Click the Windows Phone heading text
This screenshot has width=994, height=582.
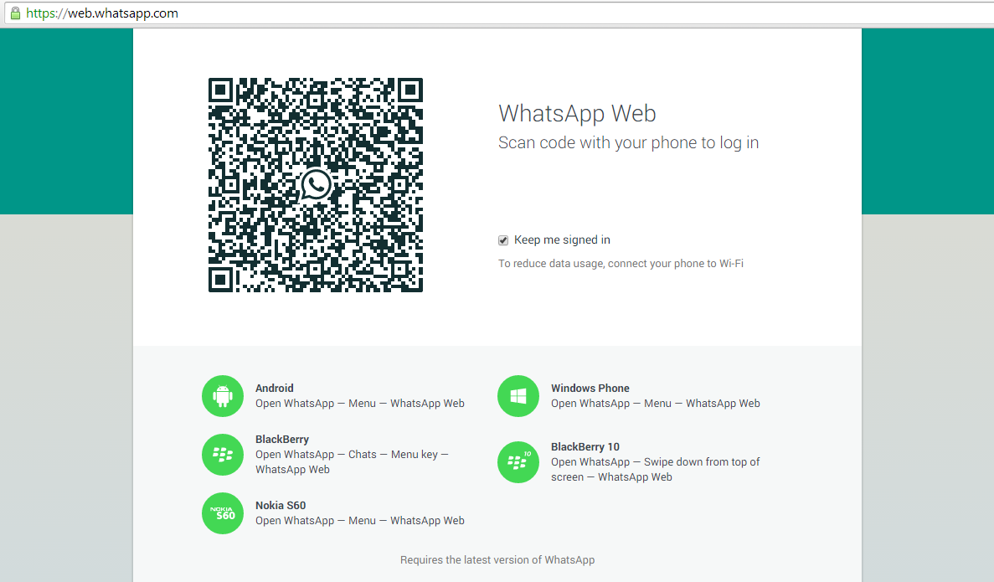590,388
